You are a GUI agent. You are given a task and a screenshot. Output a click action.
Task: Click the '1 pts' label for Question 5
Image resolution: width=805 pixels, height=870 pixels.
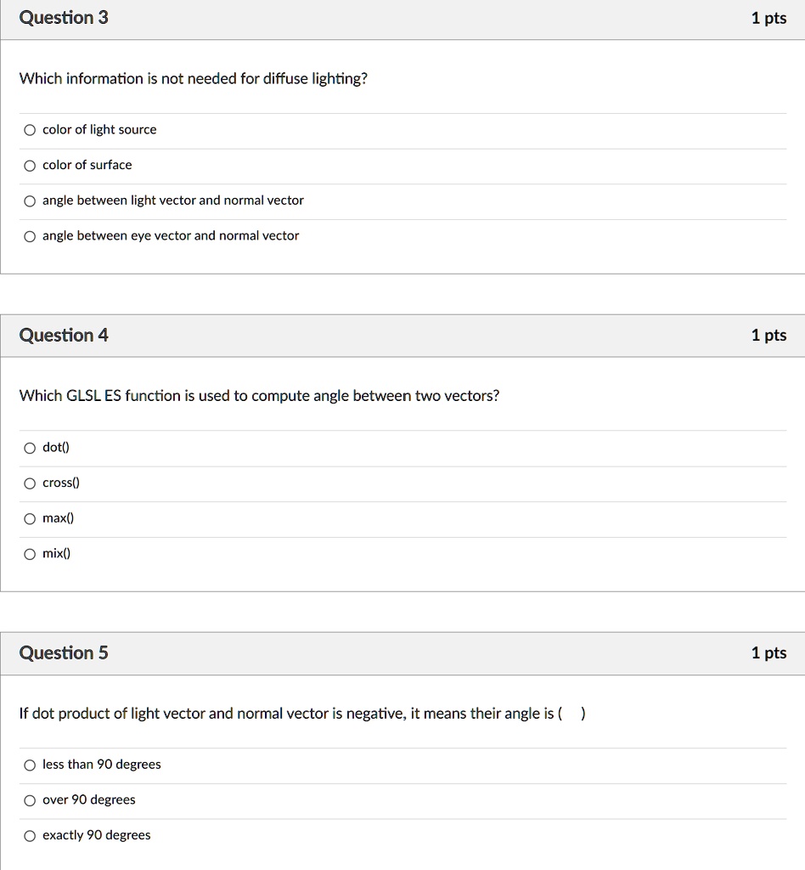[768, 652]
